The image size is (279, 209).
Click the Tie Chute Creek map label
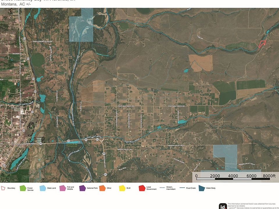(25, 103)
